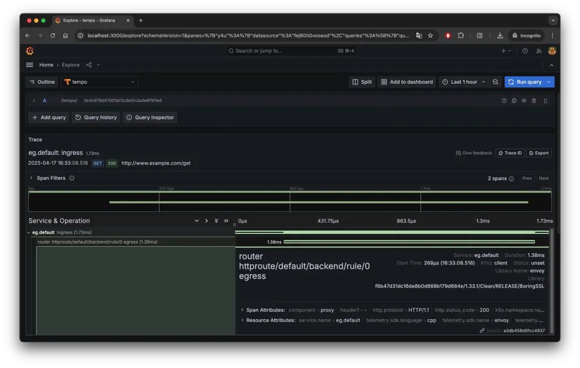Open the plus New menu in header
Viewport: 580px width, 368px height.
pyautogui.click(x=506, y=51)
